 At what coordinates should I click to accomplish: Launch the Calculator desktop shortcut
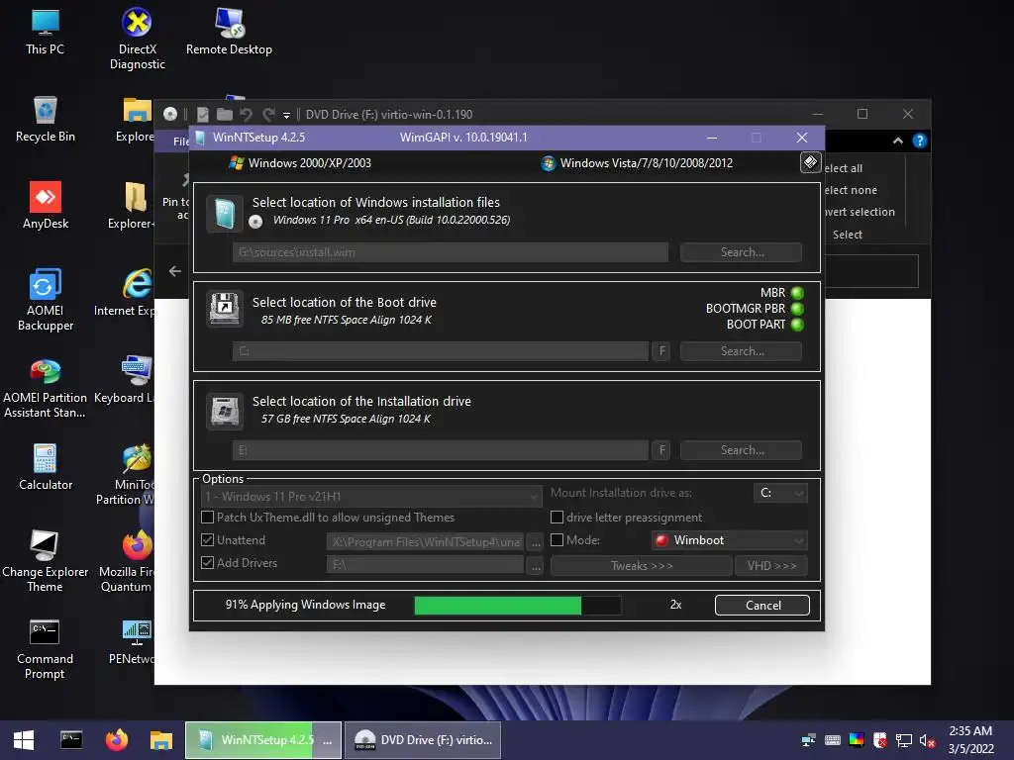(46, 467)
